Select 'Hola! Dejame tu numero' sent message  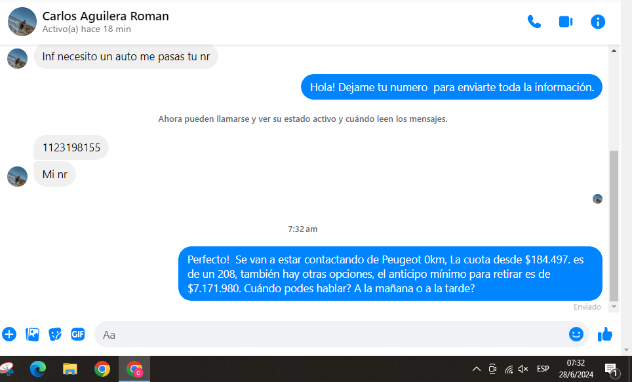point(452,87)
